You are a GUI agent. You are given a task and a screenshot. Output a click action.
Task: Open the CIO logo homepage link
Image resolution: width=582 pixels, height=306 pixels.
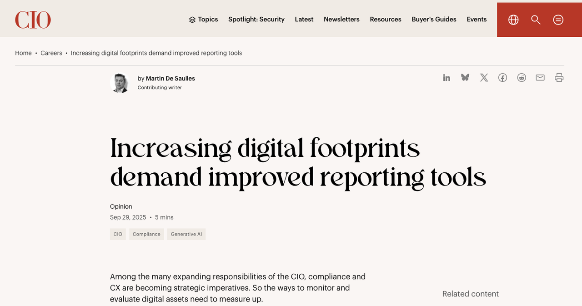tap(33, 20)
